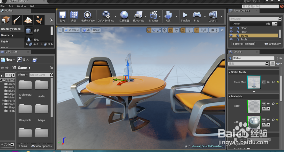The width and height of the screenshot is (284, 152).
Task: Open the Content browser toolbar icon
Action: tap(74, 16)
